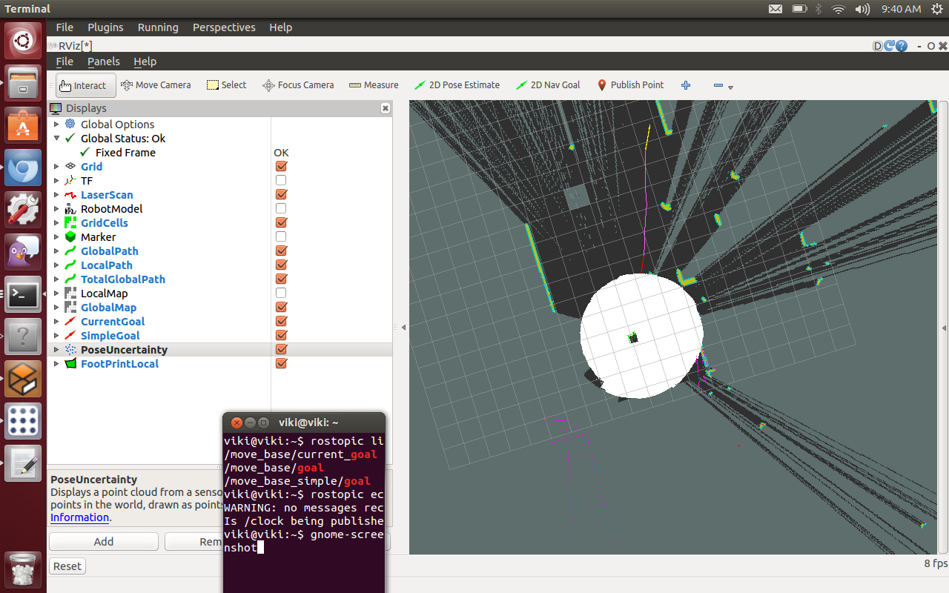Viewport: 949px width, 593px height.
Task: Click the LaserScan display icon
Action: (70, 194)
